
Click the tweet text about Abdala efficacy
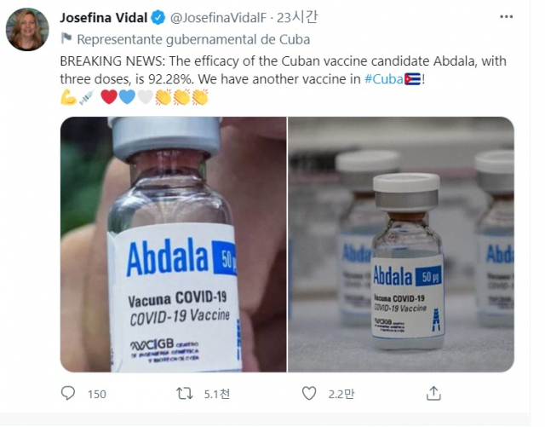[283, 70]
